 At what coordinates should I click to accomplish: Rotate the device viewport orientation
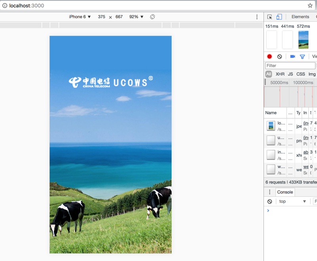point(153,17)
